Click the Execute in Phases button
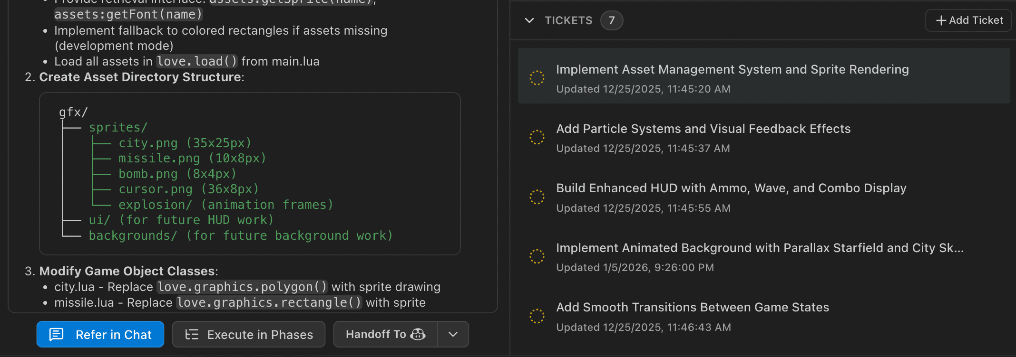 tap(248, 334)
